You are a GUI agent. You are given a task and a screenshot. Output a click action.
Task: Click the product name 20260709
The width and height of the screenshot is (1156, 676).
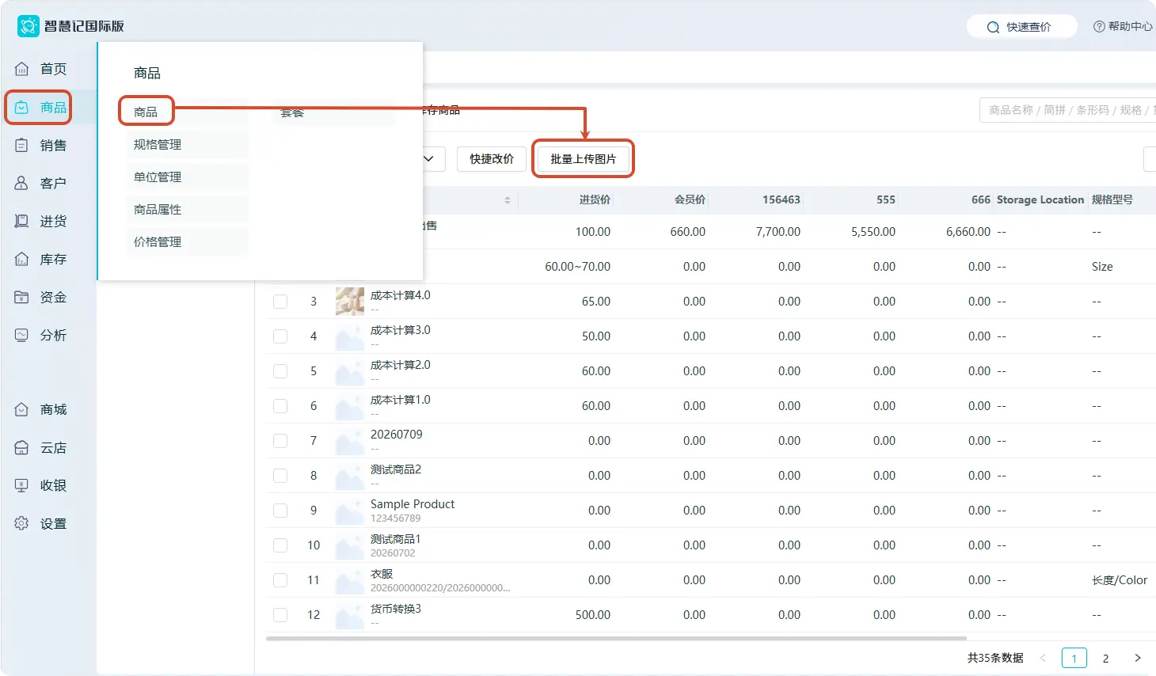[397, 435]
